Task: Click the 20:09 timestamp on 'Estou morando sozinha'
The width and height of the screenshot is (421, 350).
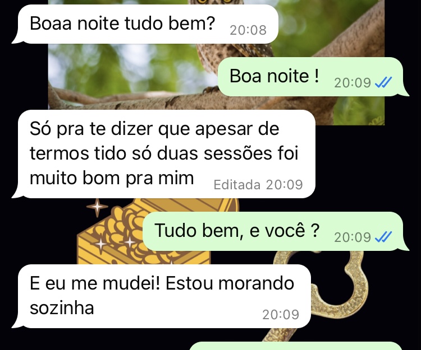Action: click(281, 315)
